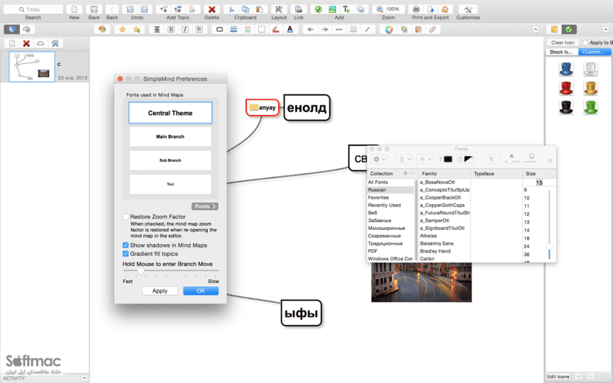
Task: Select the Central Theme font style
Action: click(170, 113)
